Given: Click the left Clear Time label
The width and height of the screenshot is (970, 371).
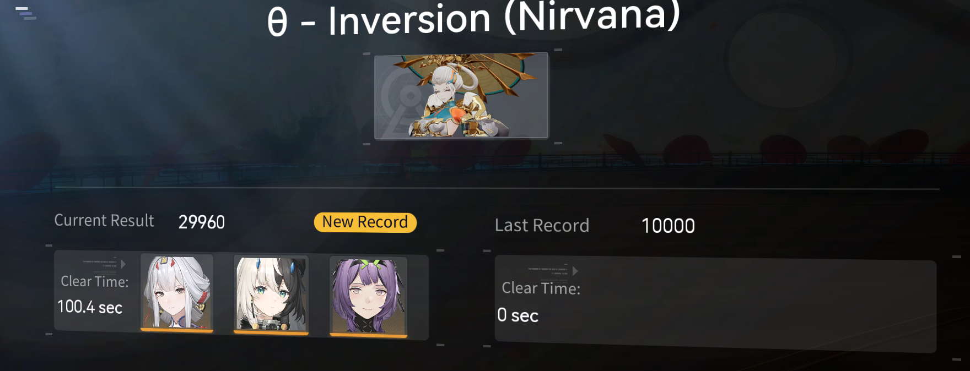Looking at the screenshot, I should 94,281.
